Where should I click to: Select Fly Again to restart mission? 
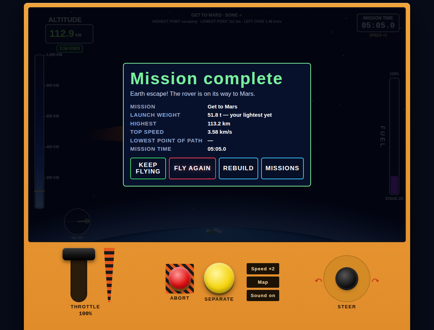click(x=192, y=168)
